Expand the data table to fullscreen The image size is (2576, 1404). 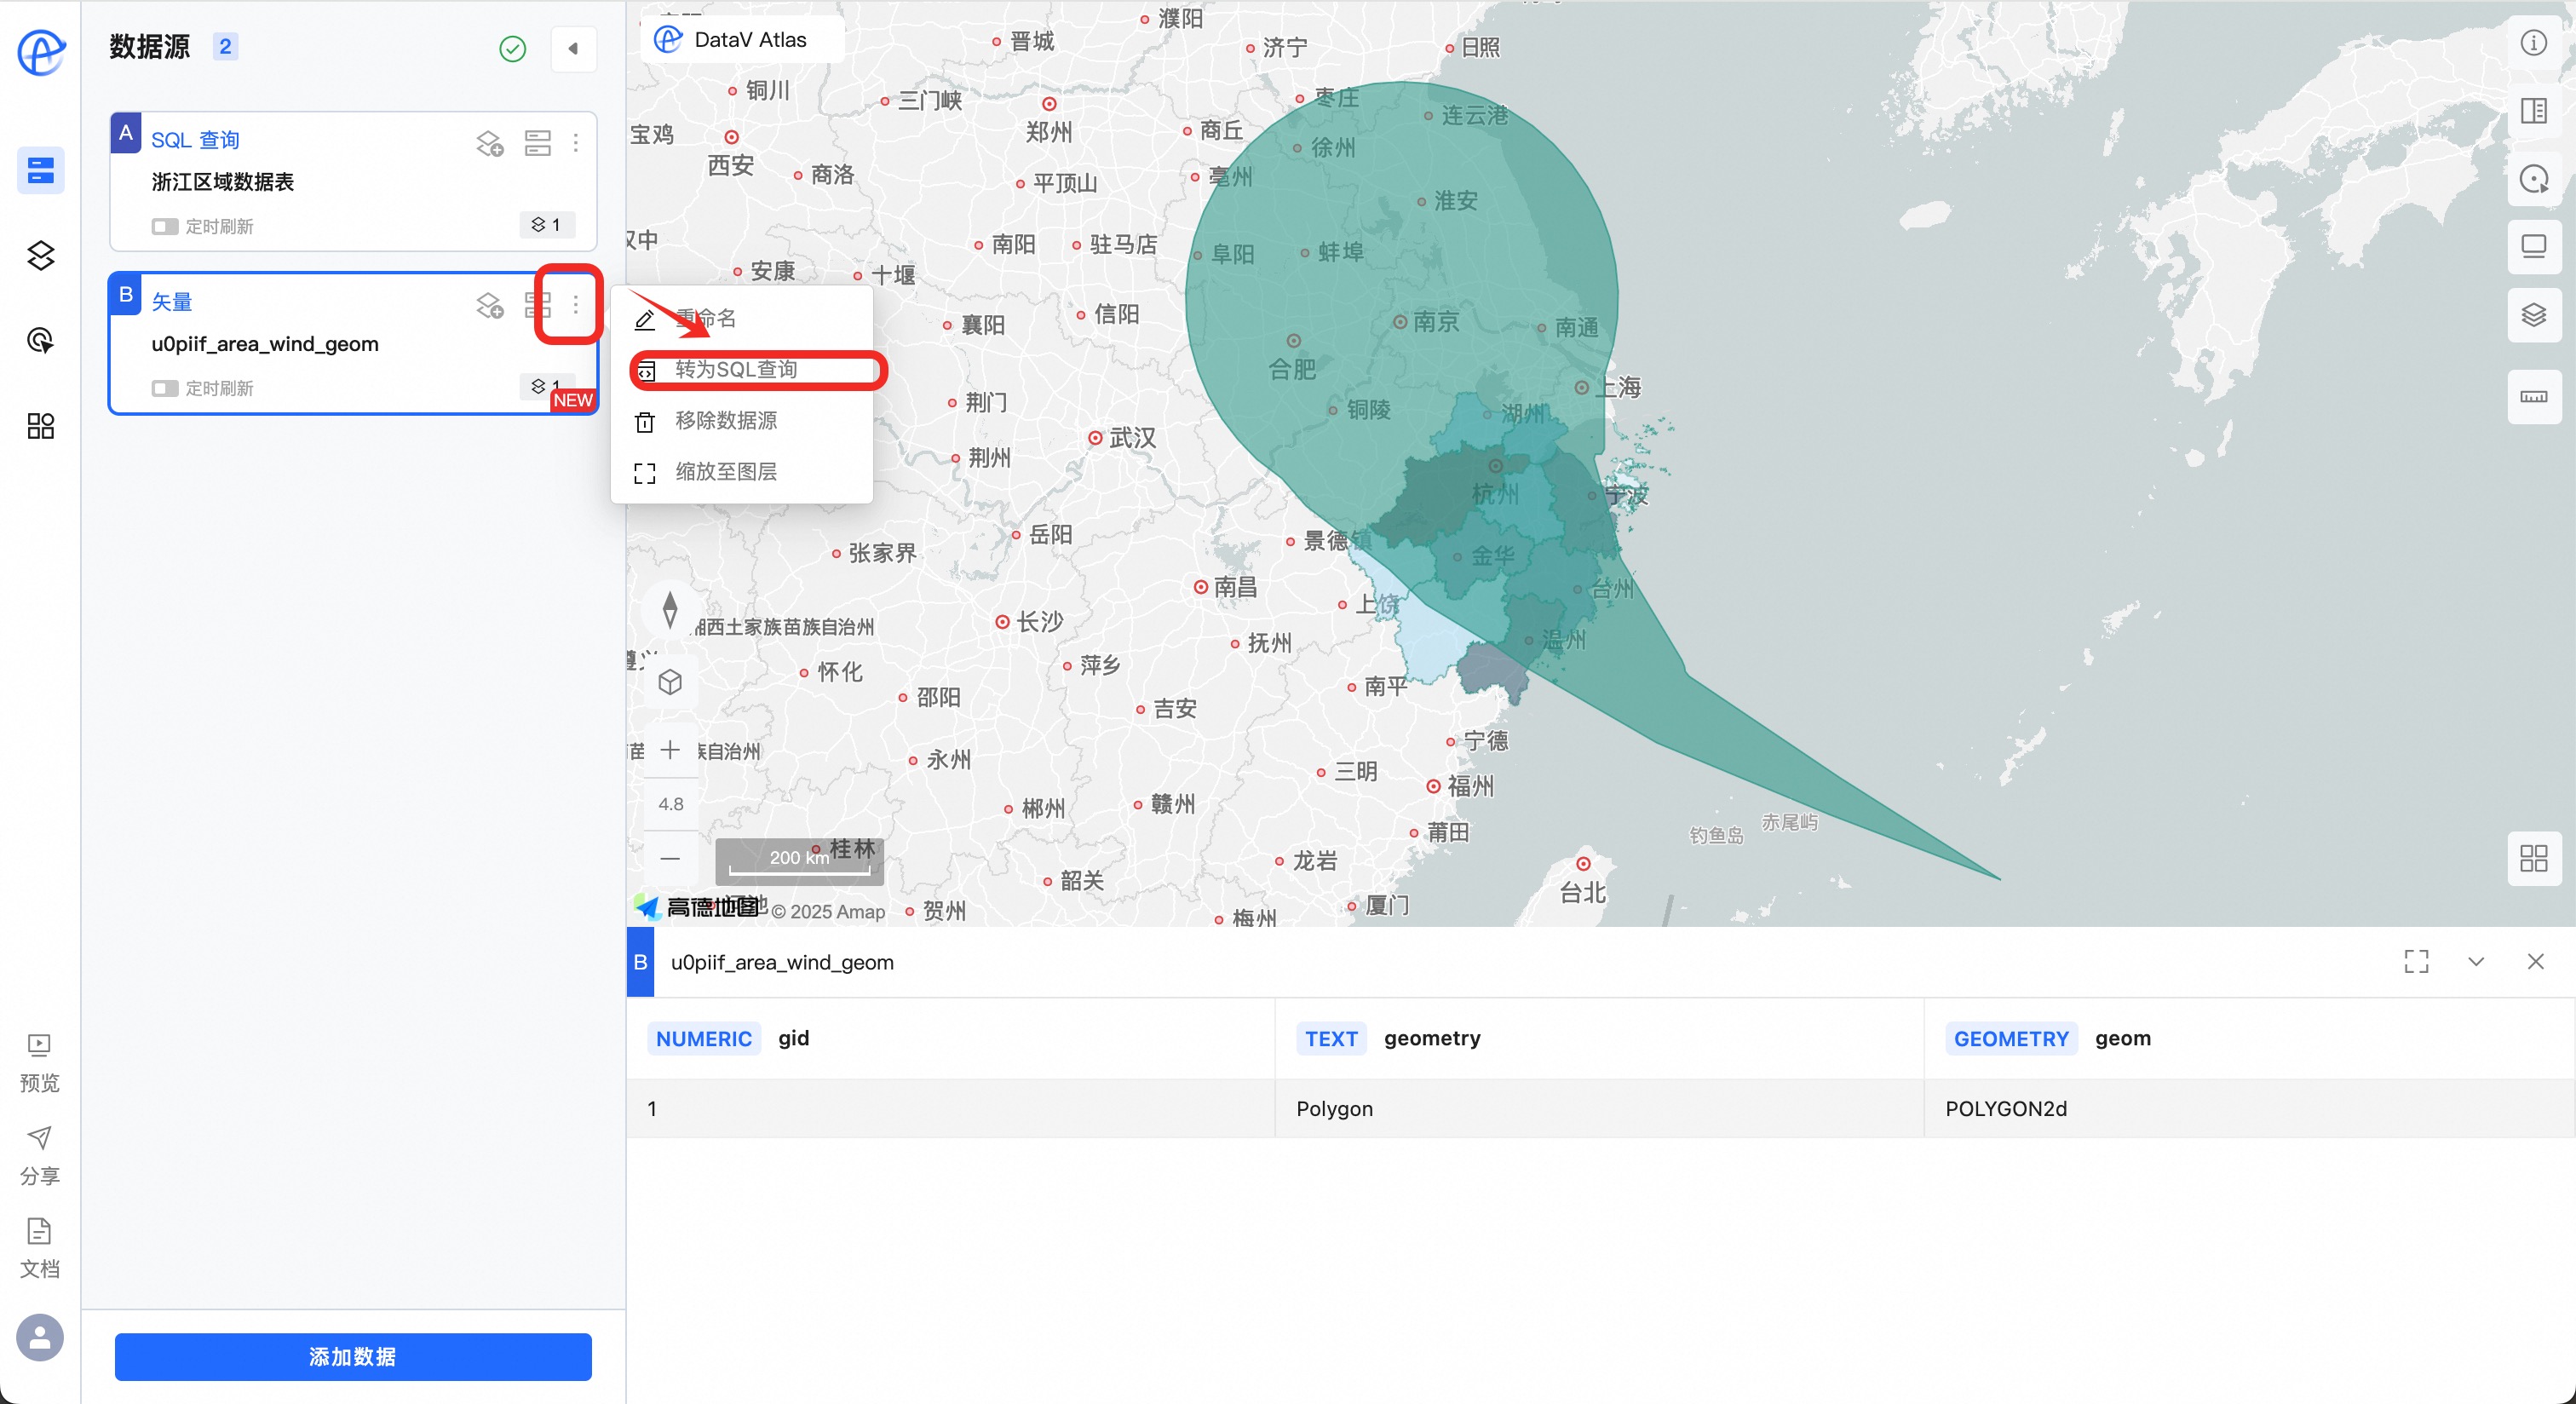tap(2416, 962)
